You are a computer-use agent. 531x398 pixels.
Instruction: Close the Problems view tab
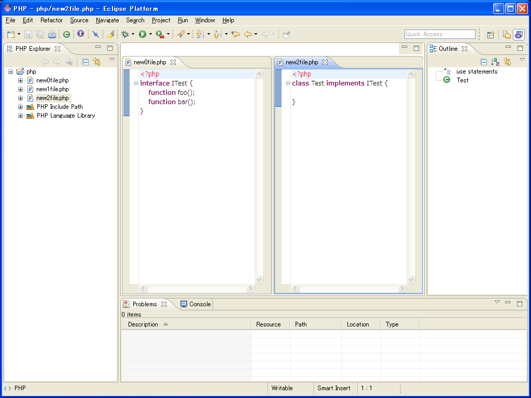pyautogui.click(x=164, y=304)
